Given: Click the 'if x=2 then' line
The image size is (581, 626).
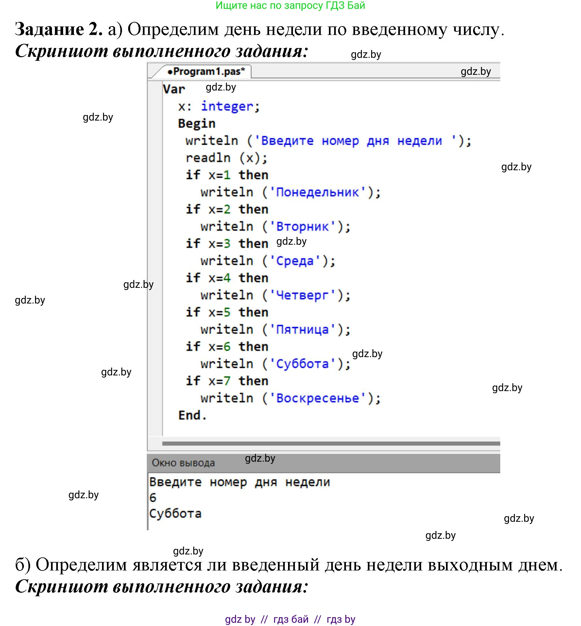Looking at the screenshot, I should [x=227, y=209].
